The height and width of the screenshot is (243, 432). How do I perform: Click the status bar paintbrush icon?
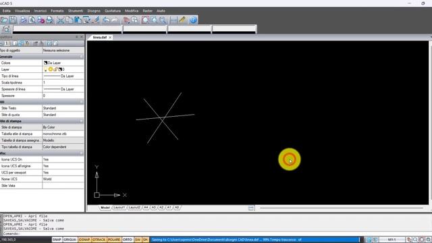pos(409,240)
